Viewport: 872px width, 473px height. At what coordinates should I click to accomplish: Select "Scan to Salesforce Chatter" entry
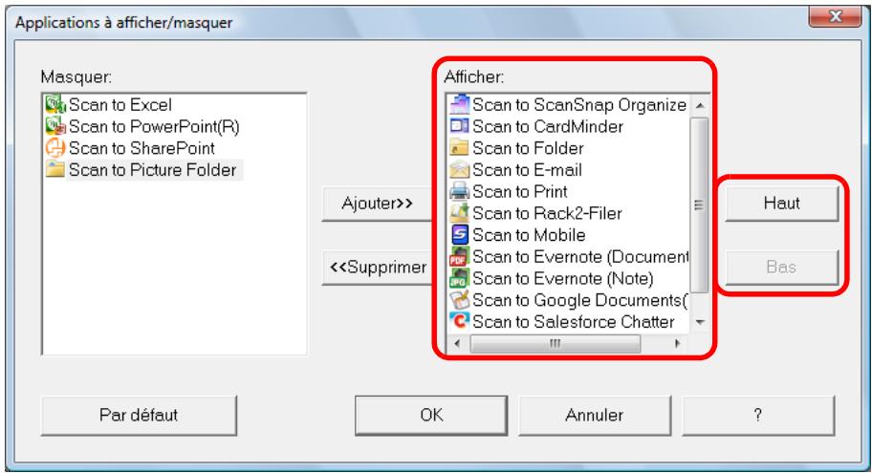click(x=574, y=321)
